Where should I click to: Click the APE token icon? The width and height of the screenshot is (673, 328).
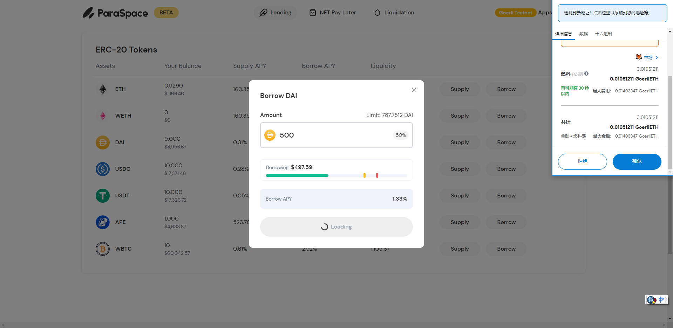tap(103, 222)
